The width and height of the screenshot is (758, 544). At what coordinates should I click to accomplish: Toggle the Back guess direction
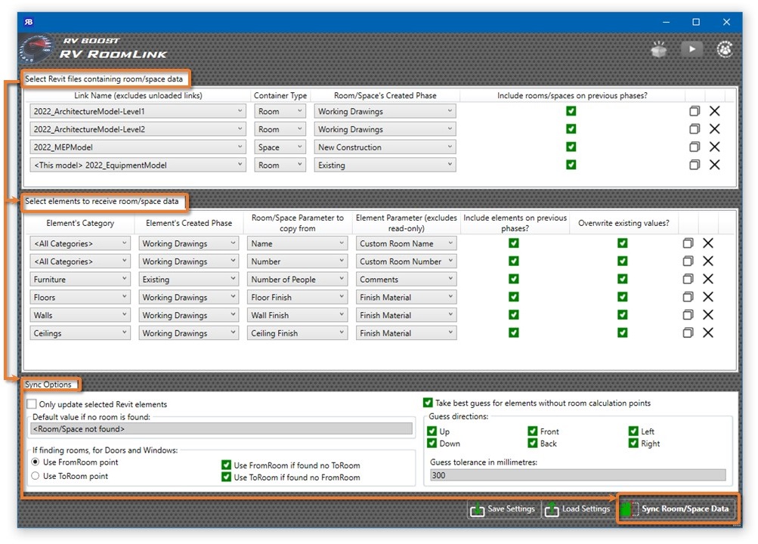(x=533, y=443)
